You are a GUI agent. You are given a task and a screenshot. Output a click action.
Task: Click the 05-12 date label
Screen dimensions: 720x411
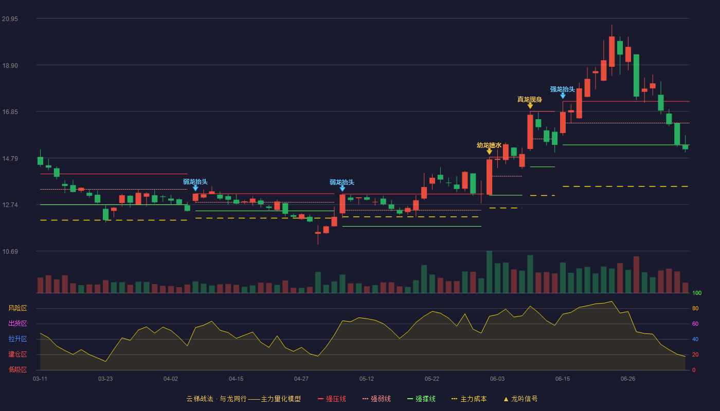367,379
